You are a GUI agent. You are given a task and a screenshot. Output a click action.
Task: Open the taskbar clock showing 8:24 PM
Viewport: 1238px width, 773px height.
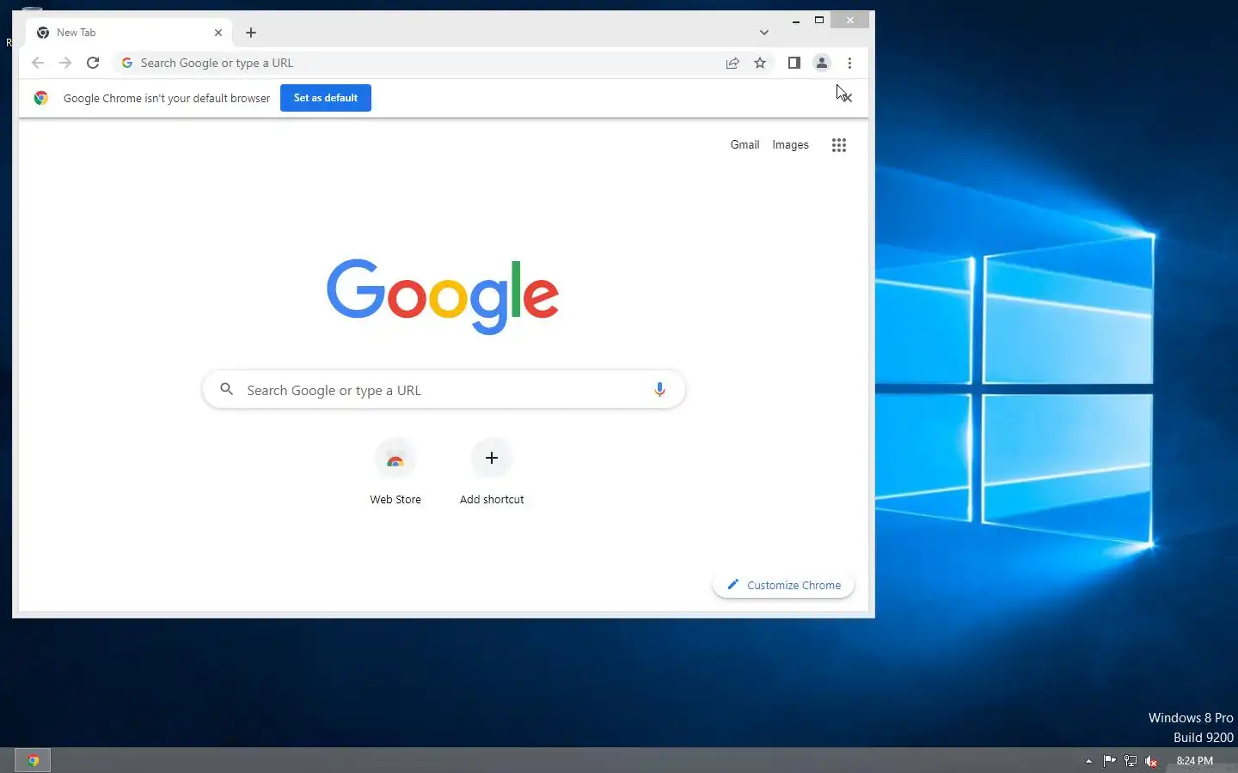click(1194, 761)
